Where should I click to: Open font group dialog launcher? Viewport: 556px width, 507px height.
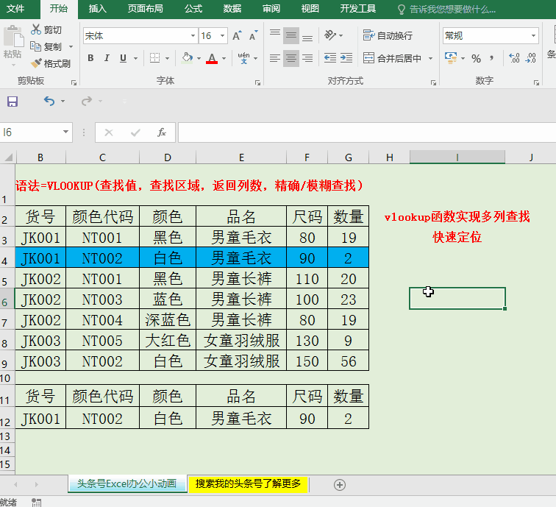click(x=258, y=82)
